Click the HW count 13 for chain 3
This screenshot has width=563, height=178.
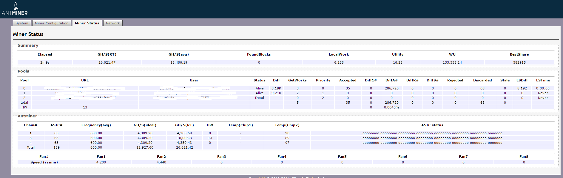(210, 138)
